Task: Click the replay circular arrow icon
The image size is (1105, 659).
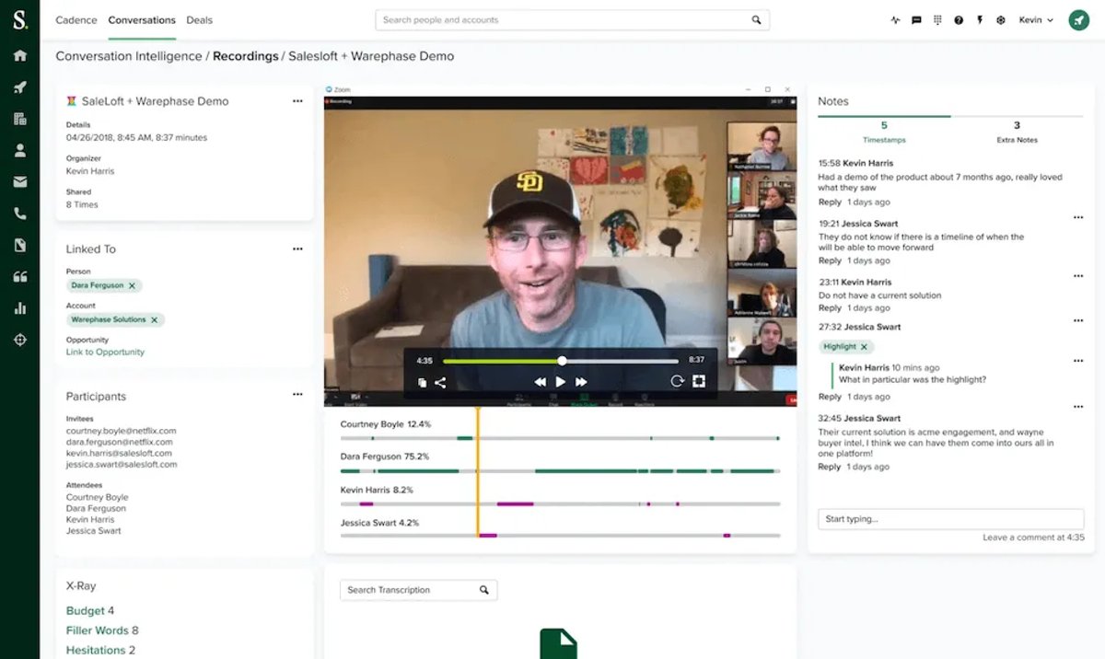Action: (677, 382)
